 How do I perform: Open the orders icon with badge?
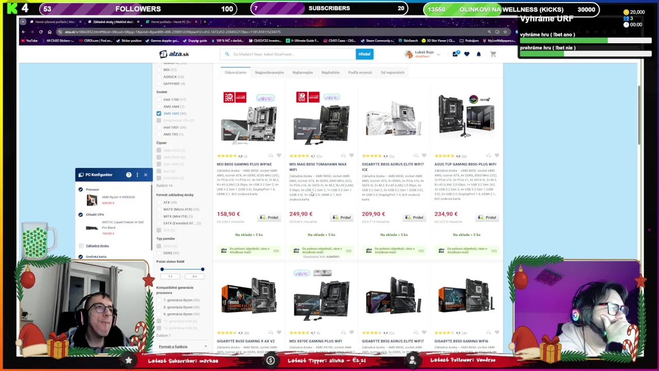pos(455,54)
